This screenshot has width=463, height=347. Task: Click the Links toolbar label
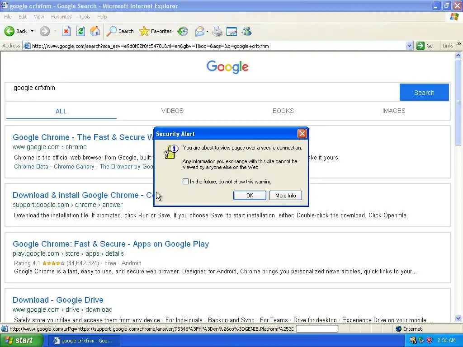pos(448,46)
